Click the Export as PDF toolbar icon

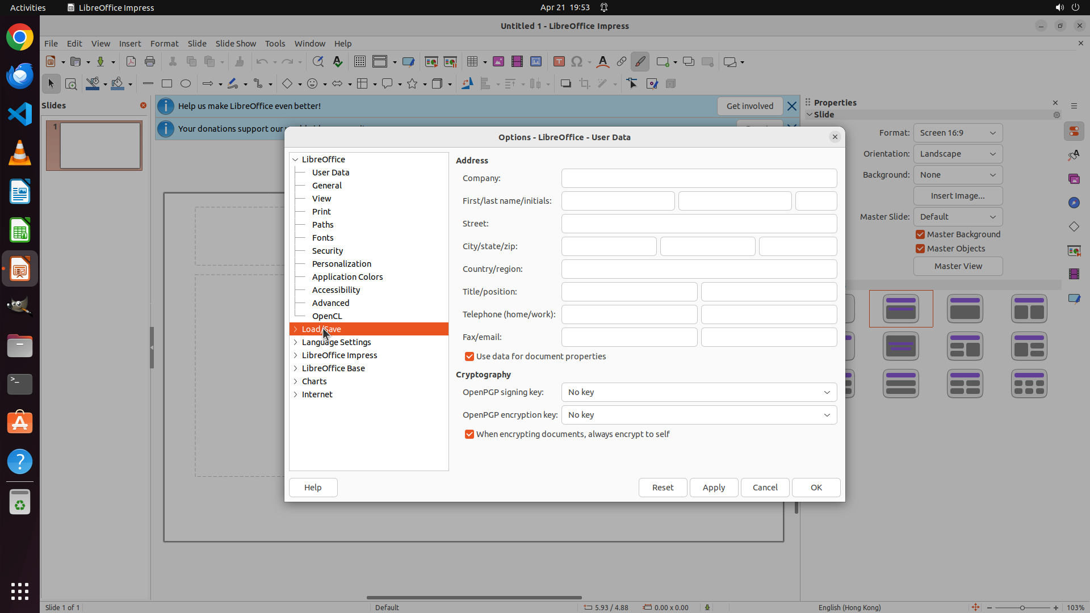[131, 62]
